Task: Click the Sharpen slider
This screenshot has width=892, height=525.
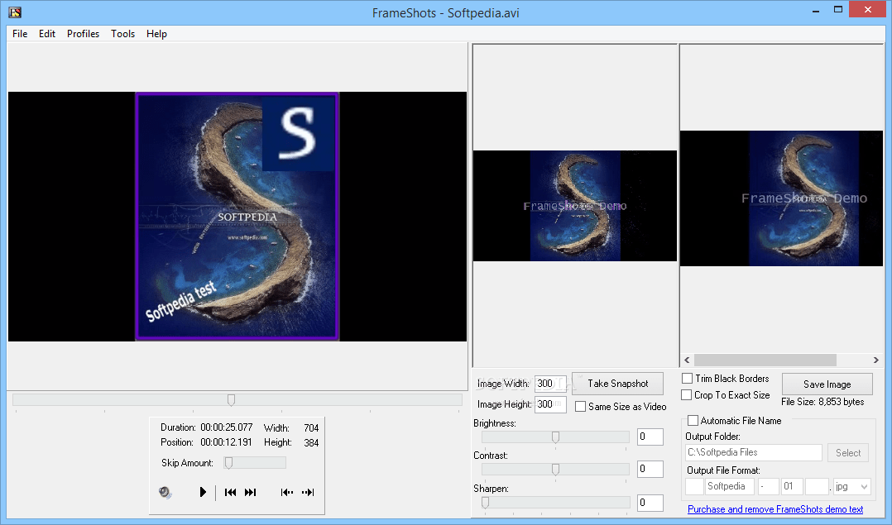Action: click(555, 503)
